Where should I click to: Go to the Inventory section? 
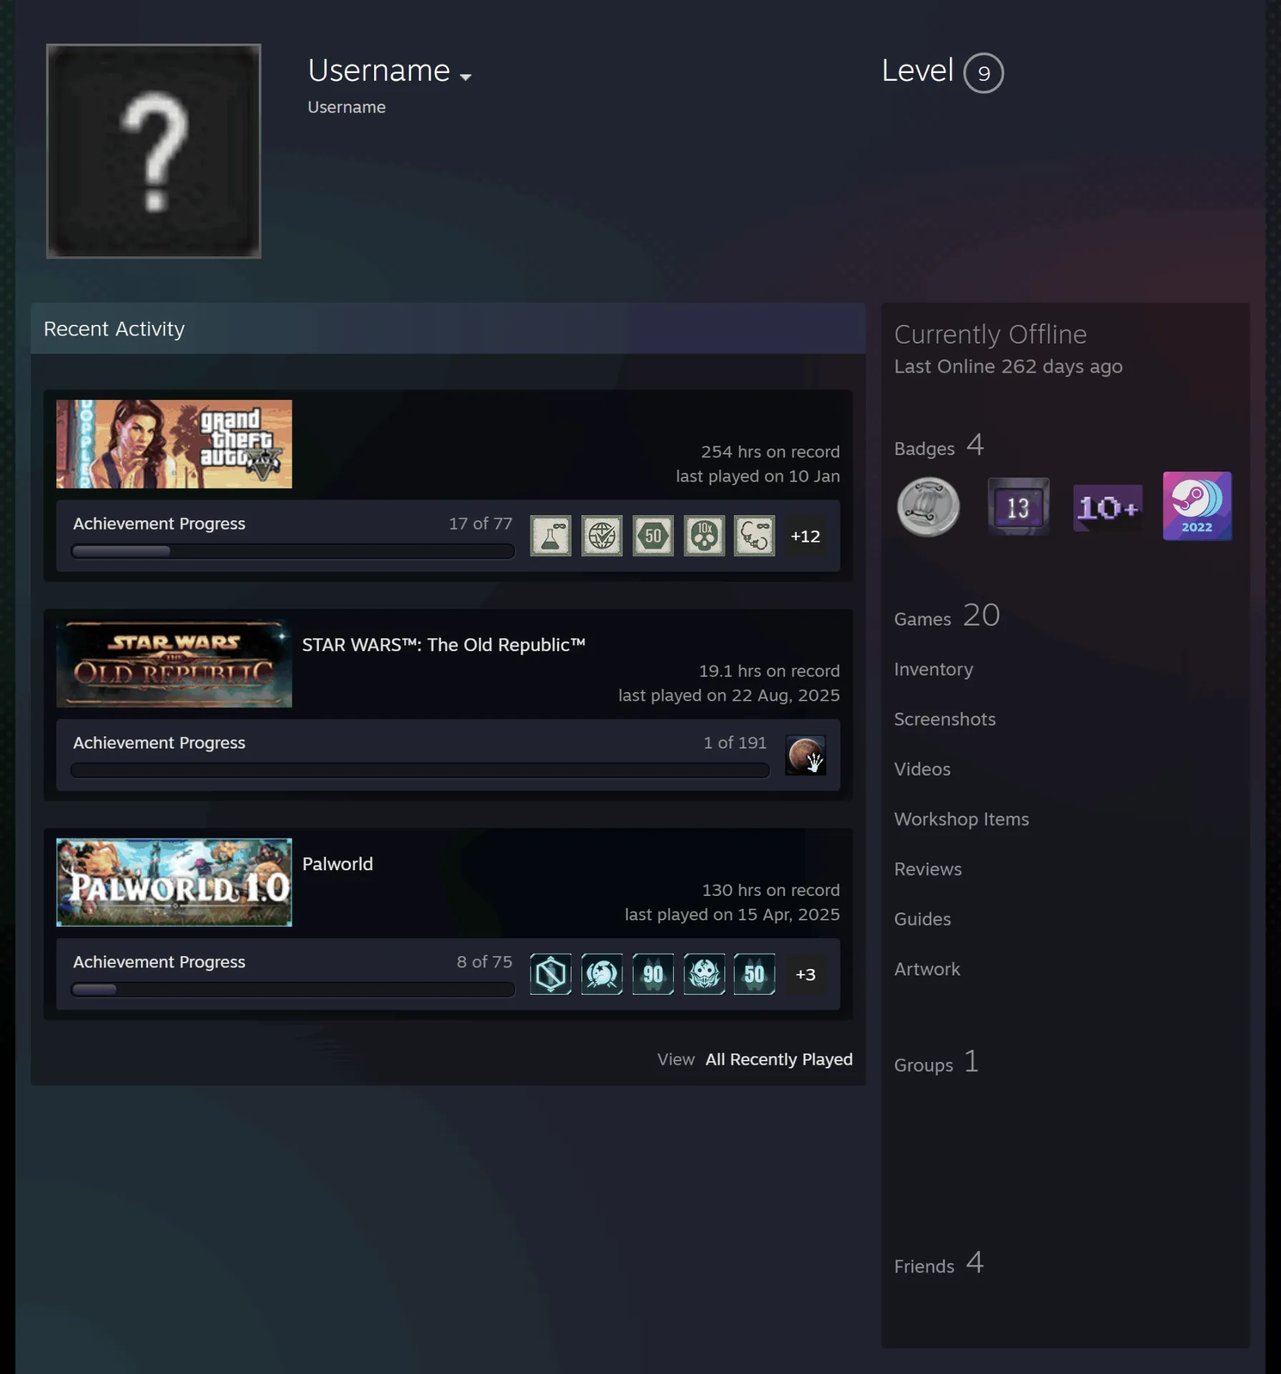click(933, 669)
